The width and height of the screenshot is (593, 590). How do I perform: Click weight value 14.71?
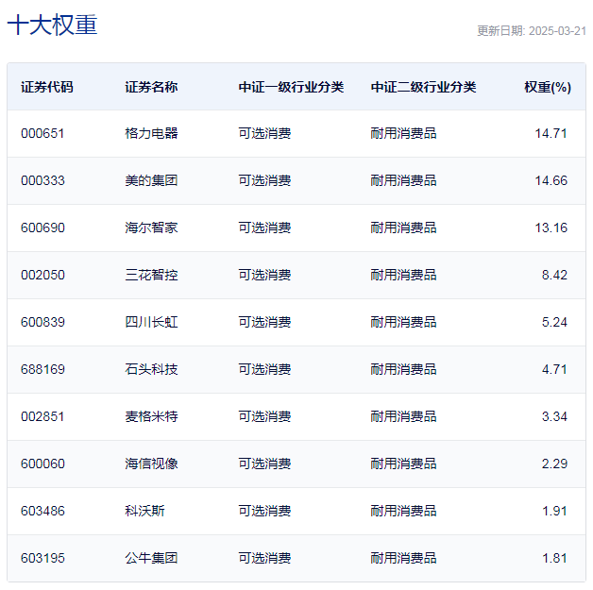pyautogui.click(x=551, y=133)
